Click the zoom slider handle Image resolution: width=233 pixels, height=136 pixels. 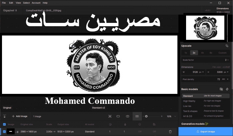click(146, 116)
